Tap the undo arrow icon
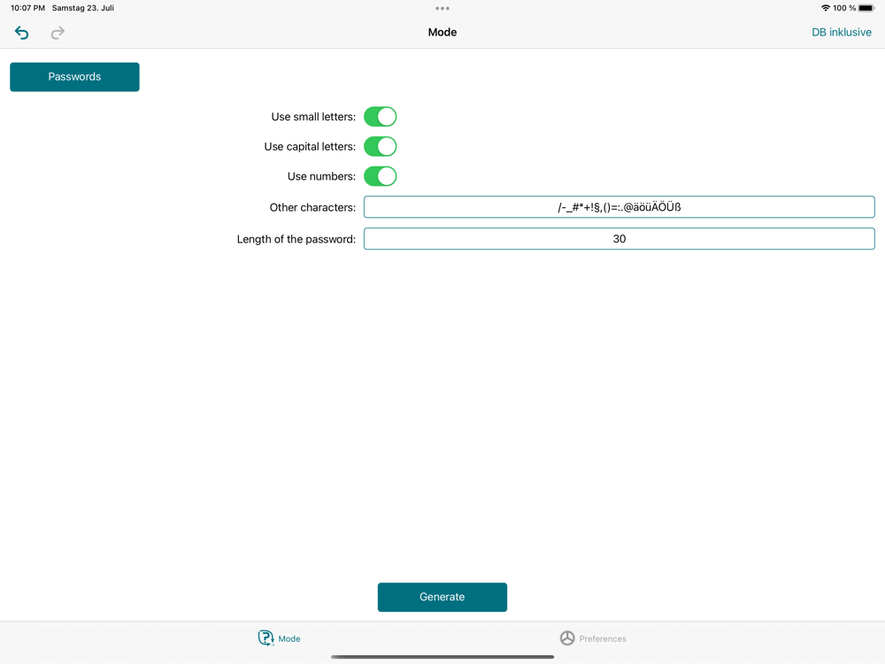 [21, 33]
